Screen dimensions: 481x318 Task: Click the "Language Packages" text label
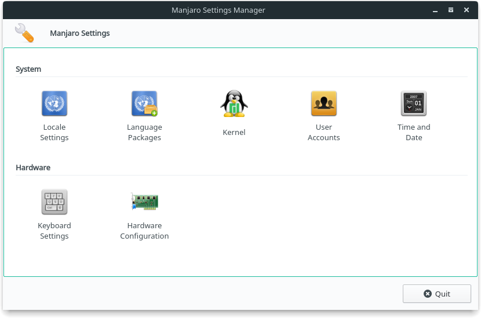[144, 133]
